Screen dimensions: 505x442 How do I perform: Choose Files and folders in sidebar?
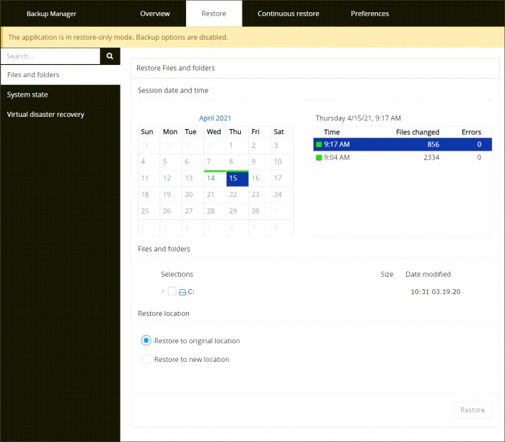33,75
